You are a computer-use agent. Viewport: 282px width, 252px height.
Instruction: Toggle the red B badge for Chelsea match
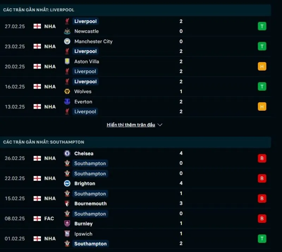(x=262, y=158)
